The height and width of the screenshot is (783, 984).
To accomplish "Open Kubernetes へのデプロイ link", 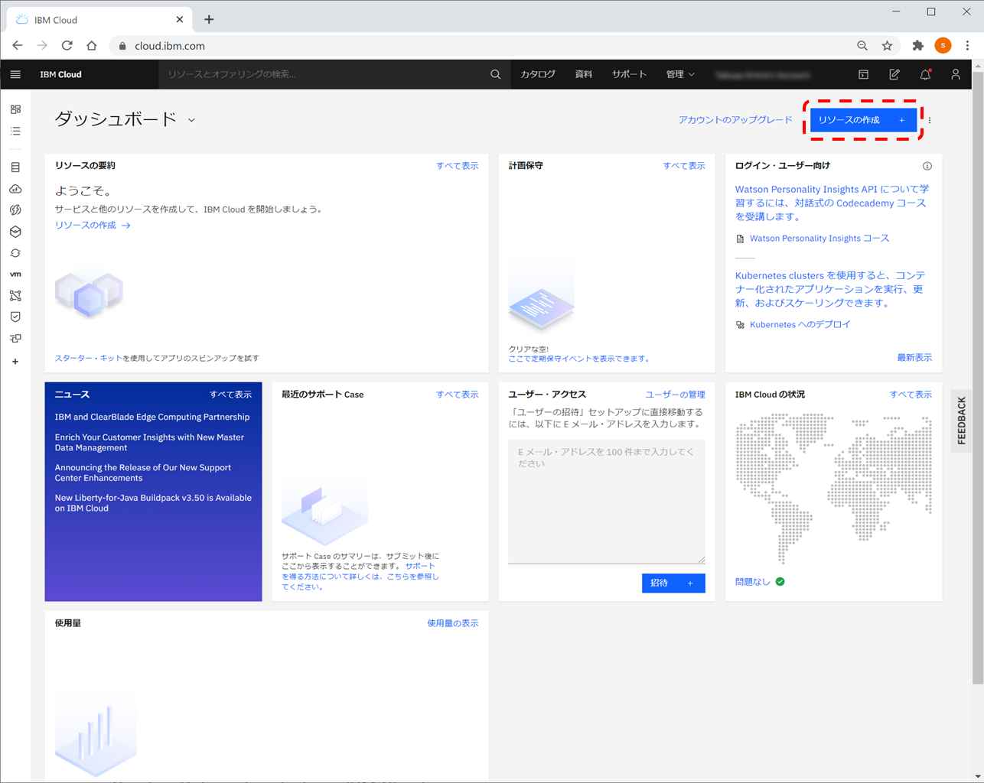I will click(x=800, y=325).
